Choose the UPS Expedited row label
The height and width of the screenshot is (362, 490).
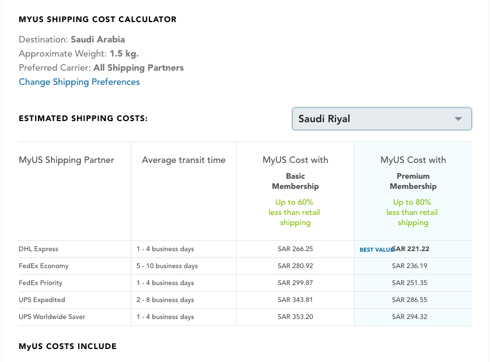[x=42, y=300]
